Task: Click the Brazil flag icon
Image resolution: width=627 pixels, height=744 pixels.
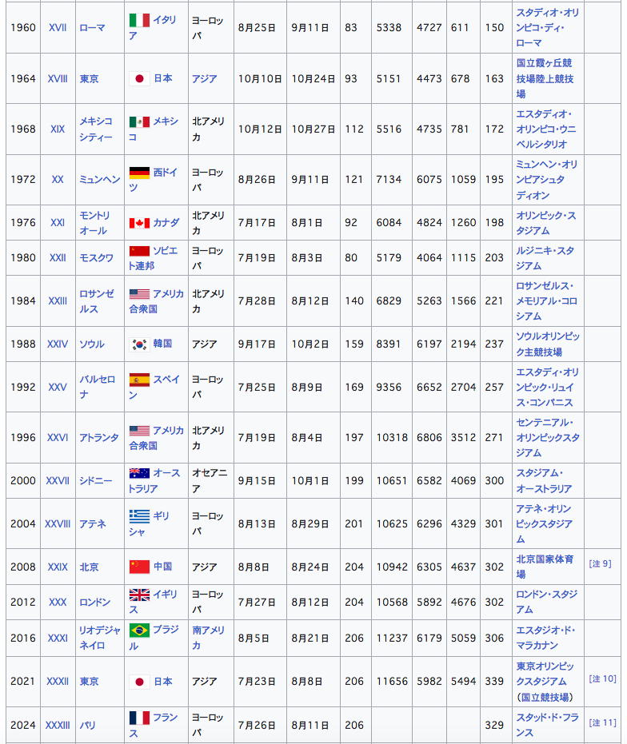Action: click(139, 630)
